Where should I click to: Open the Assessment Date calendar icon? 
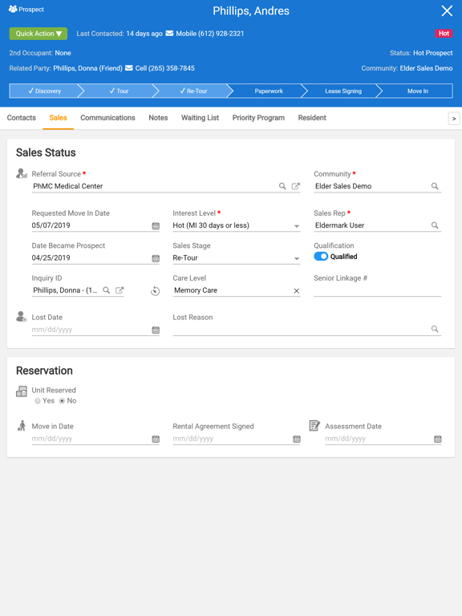438,439
